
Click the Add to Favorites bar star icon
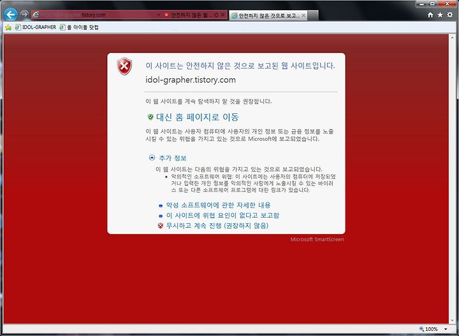(x=8, y=27)
